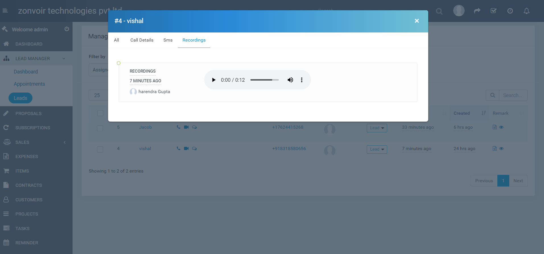Click remark document icon in vishal row
544x254 pixels.
[x=494, y=148]
